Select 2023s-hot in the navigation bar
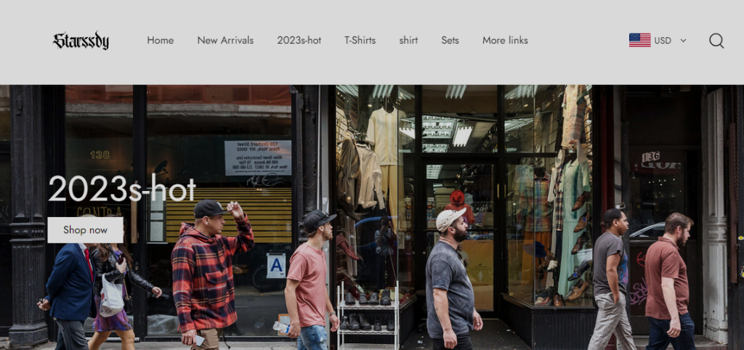Viewport: 744px width, 350px height. click(x=299, y=41)
